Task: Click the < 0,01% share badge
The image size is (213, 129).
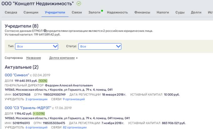Action: 39,114
